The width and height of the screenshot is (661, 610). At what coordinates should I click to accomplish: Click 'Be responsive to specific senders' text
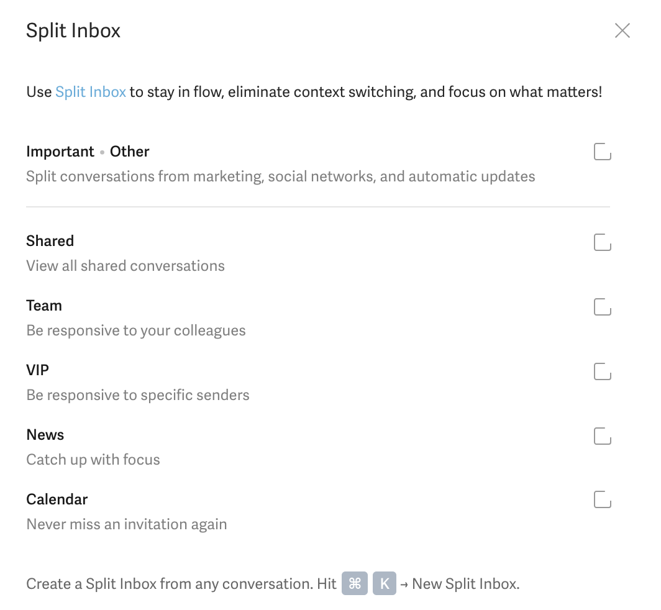[x=137, y=395]
